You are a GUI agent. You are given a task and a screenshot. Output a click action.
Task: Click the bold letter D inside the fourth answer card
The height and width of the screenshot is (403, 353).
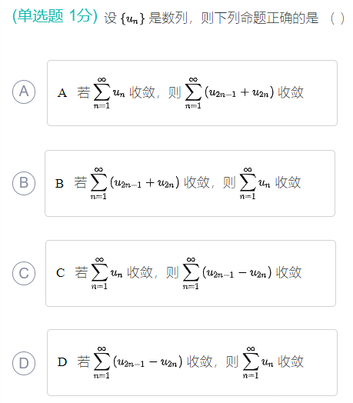pos(62,362)
